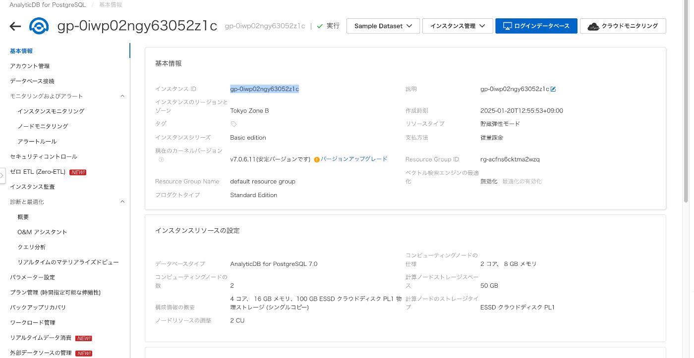Click NEW badge next to ゼロ ETL

click(78, 172)
